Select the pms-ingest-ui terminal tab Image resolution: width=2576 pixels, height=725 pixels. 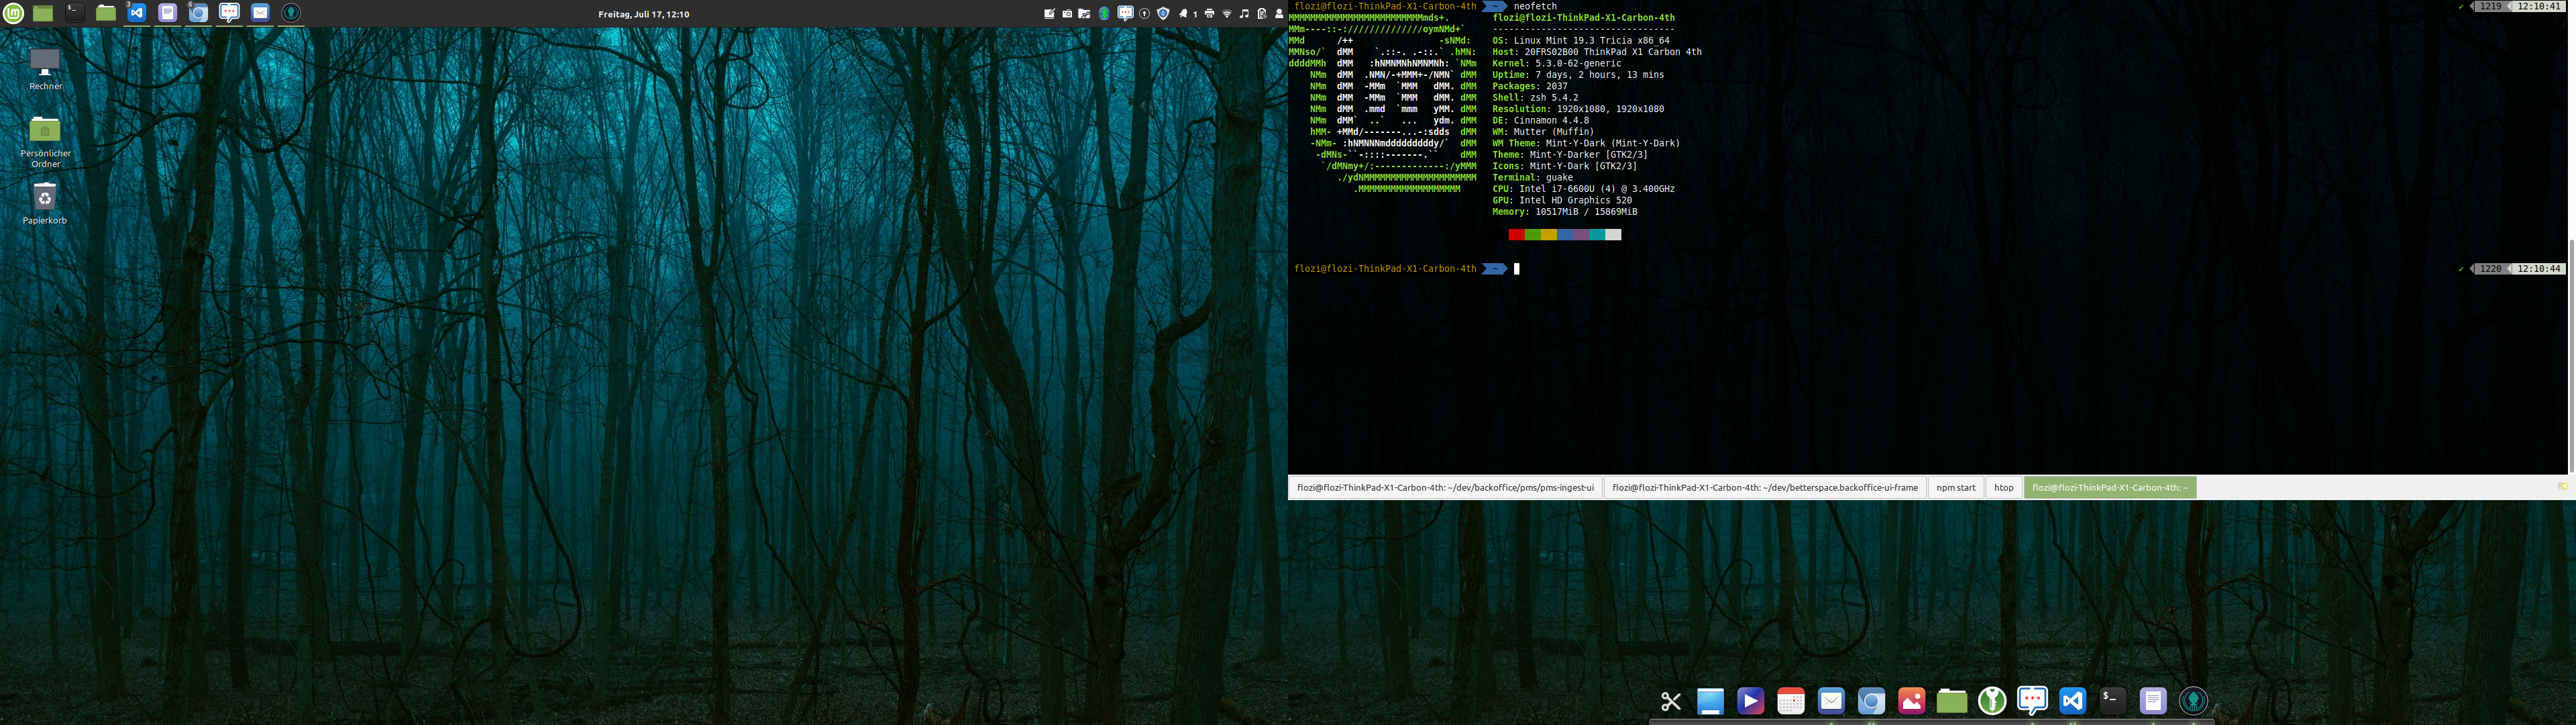click(x=1445, y=487)
